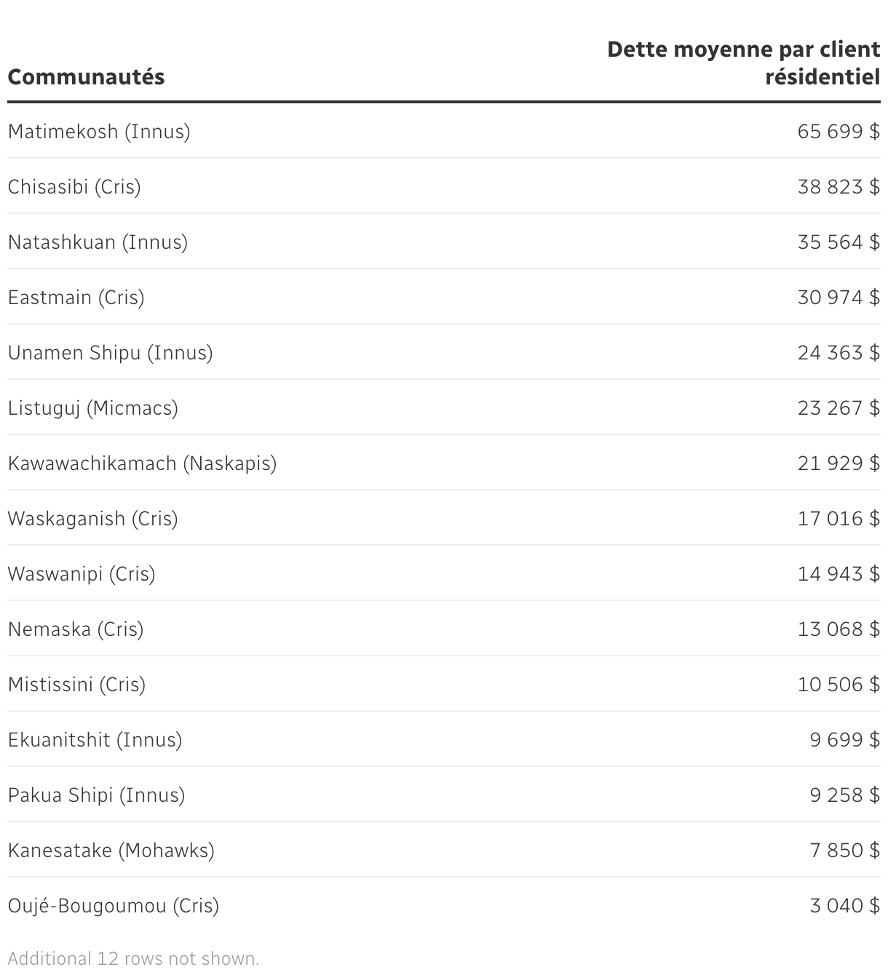Select the 30 974 $ amount for Eastmain

pyautogui.click(x=839, y=298)
